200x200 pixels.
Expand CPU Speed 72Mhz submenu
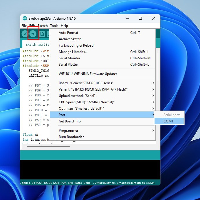click(87, 102)
